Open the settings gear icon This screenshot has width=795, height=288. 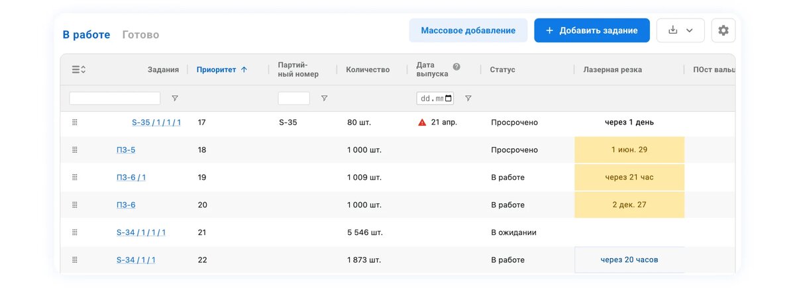723,30
